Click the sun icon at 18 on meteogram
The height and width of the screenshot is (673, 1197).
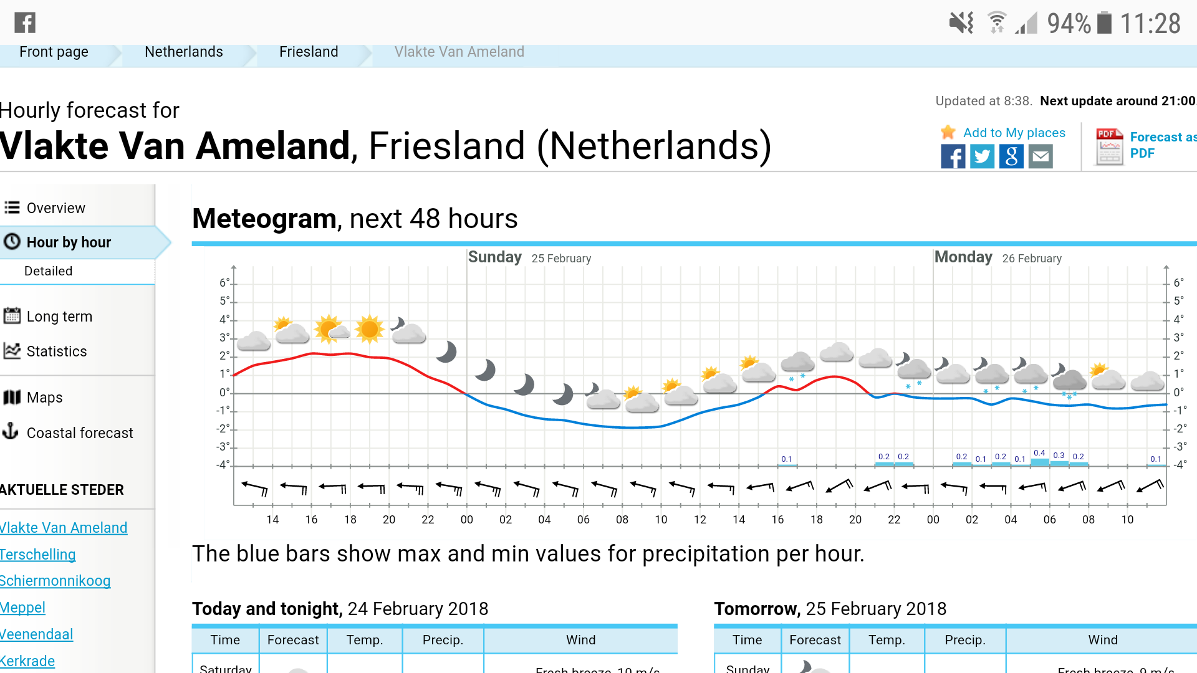(x=370, y=328)
